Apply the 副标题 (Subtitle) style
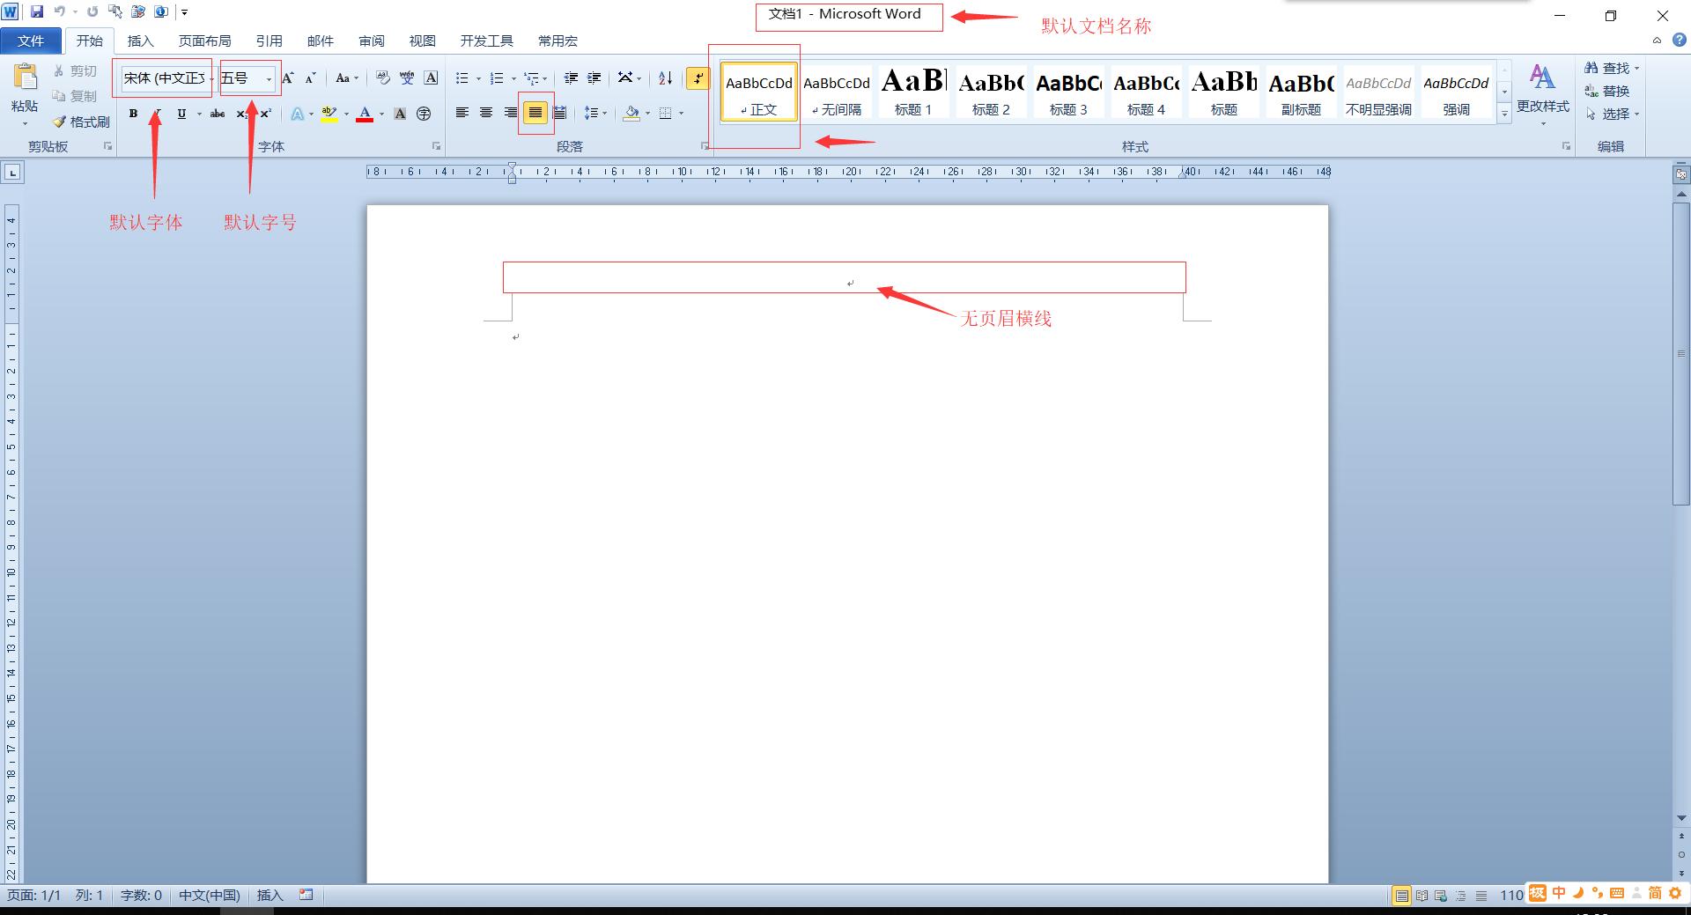The image size is (1691, 915). [1301, 91]
